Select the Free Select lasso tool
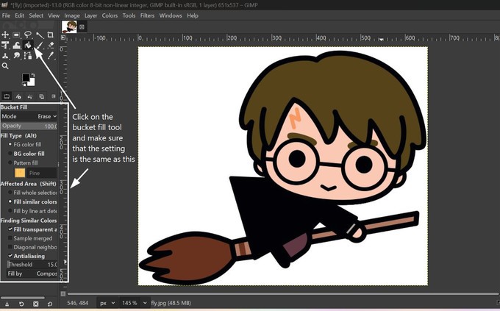This screenshot has width=500, height=311. coord(28,35)
